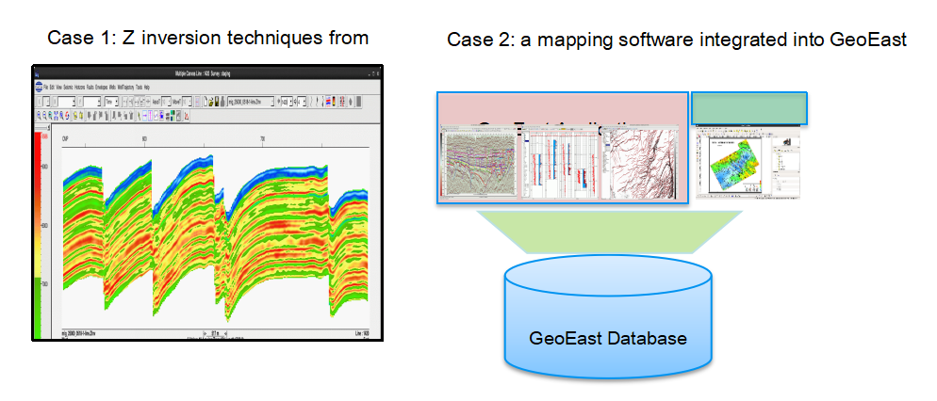937x401 pixels.
Task: Open the Time domain dropdown
Action: point(112,102)
